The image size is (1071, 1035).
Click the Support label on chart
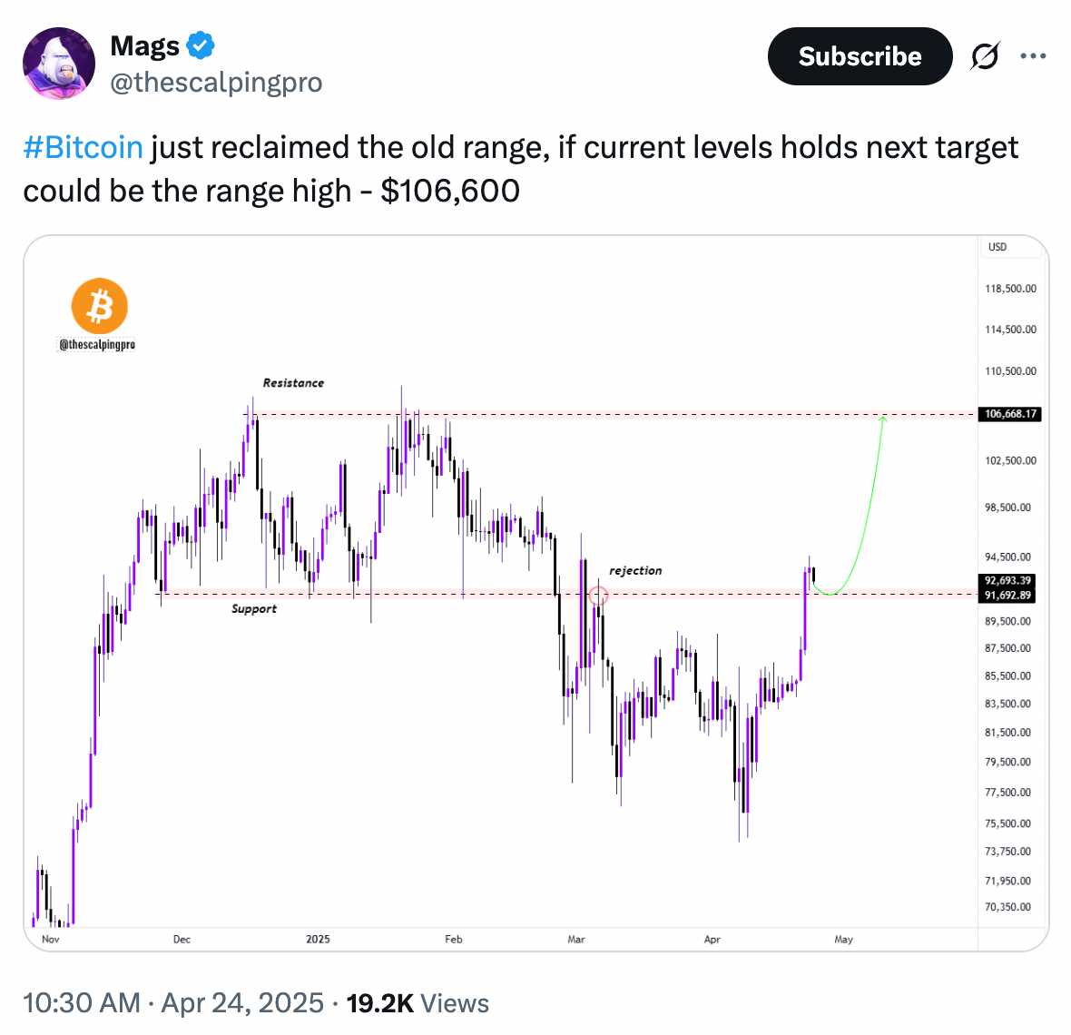(x=254, y=608)
